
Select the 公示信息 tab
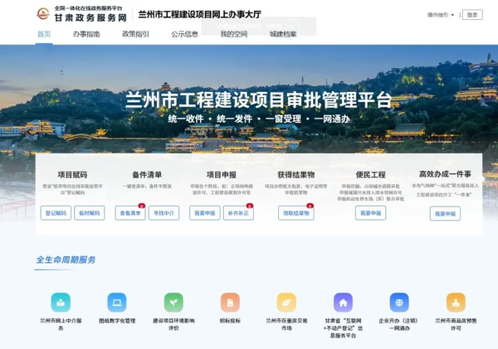pyautogui.click(x=184, y=34)
